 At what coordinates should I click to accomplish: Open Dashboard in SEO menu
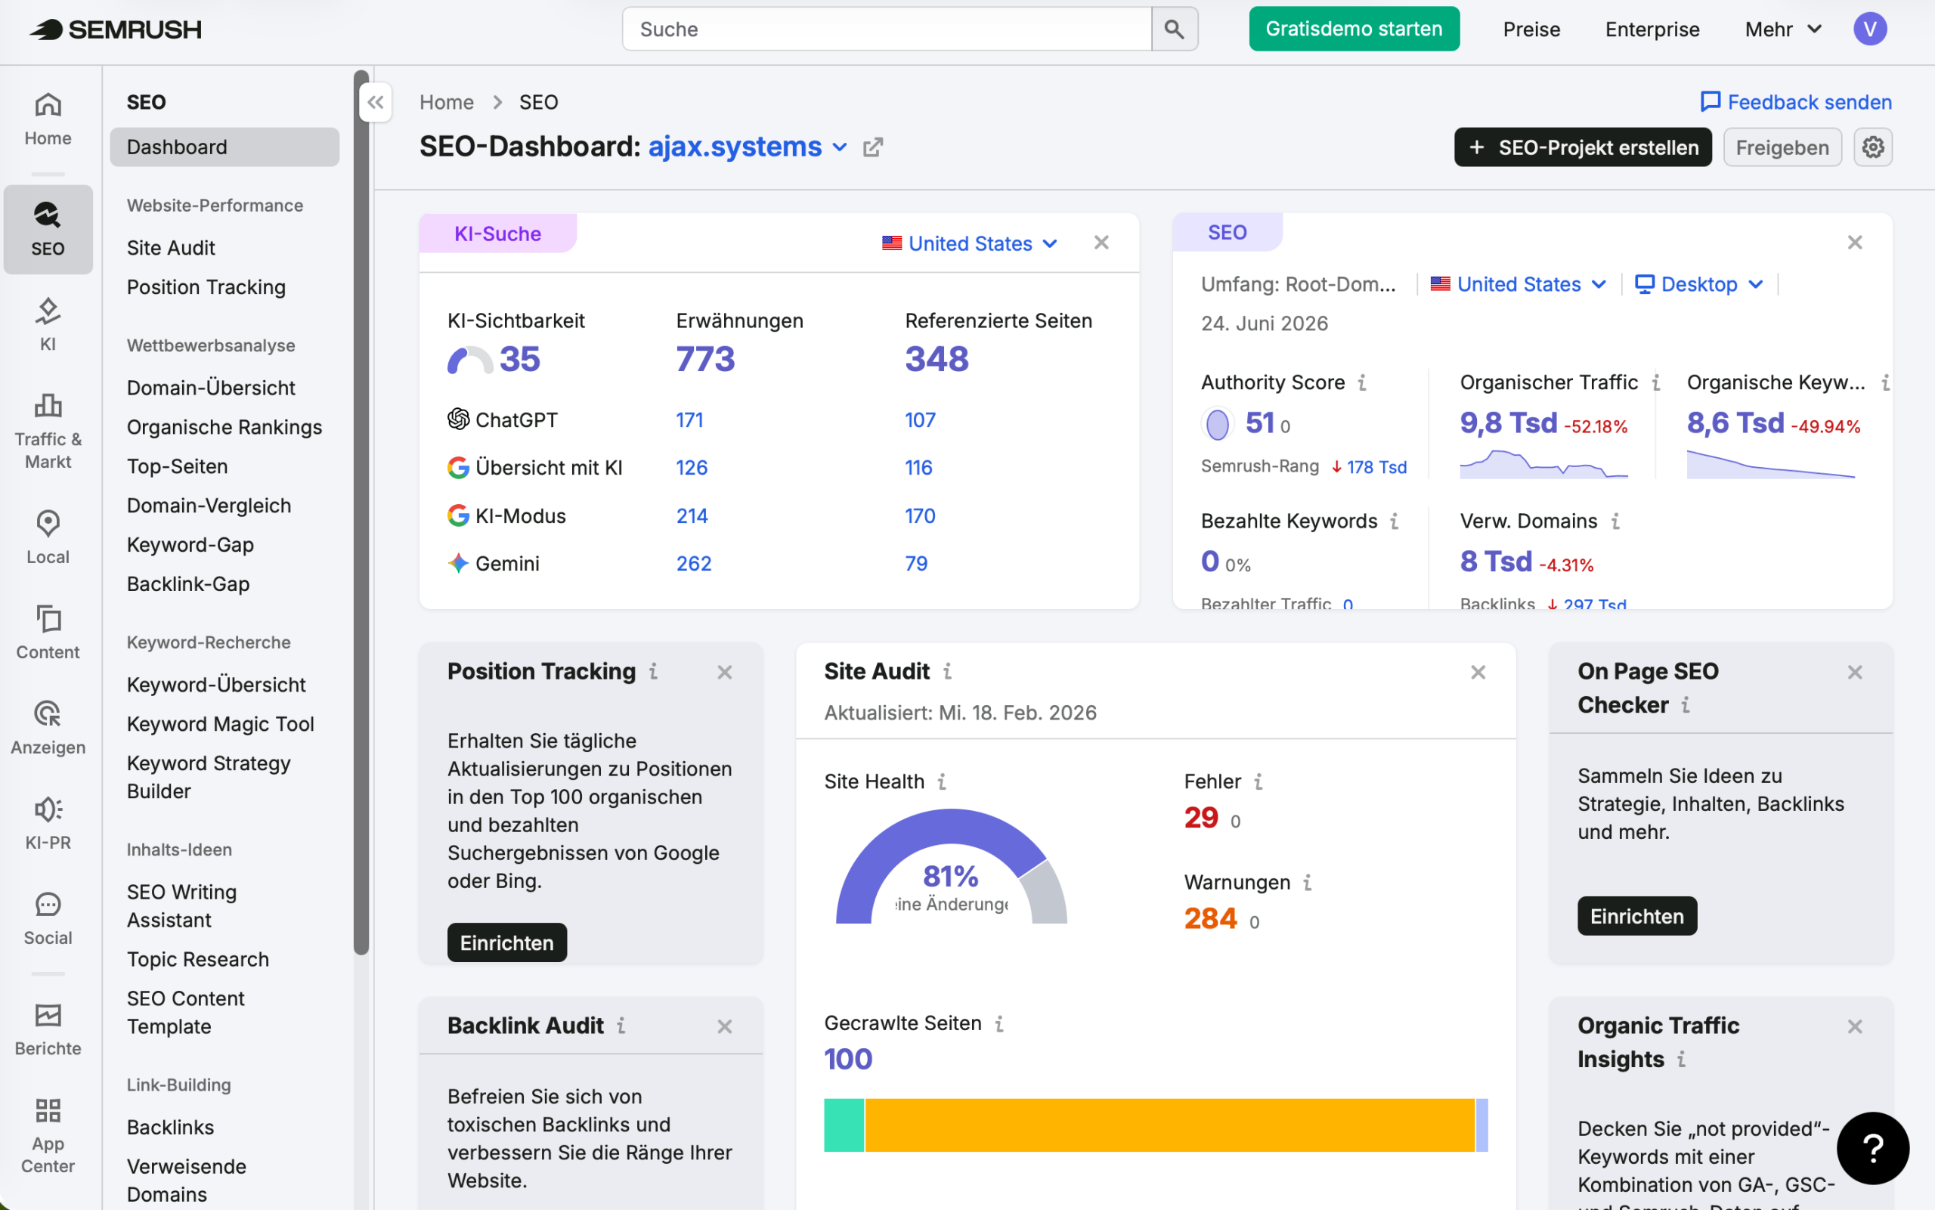pos(224,147)
